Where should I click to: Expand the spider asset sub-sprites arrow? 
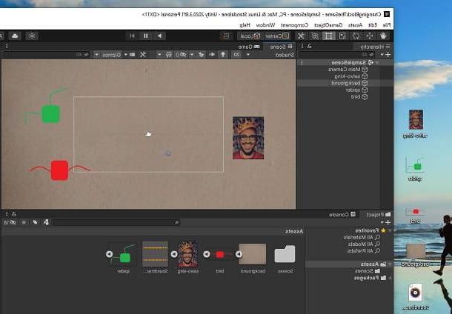click(x=109, y=254)
